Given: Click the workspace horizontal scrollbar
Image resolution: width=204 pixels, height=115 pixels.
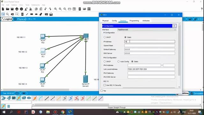Looking at the screenshot, I should click(36, 90).
